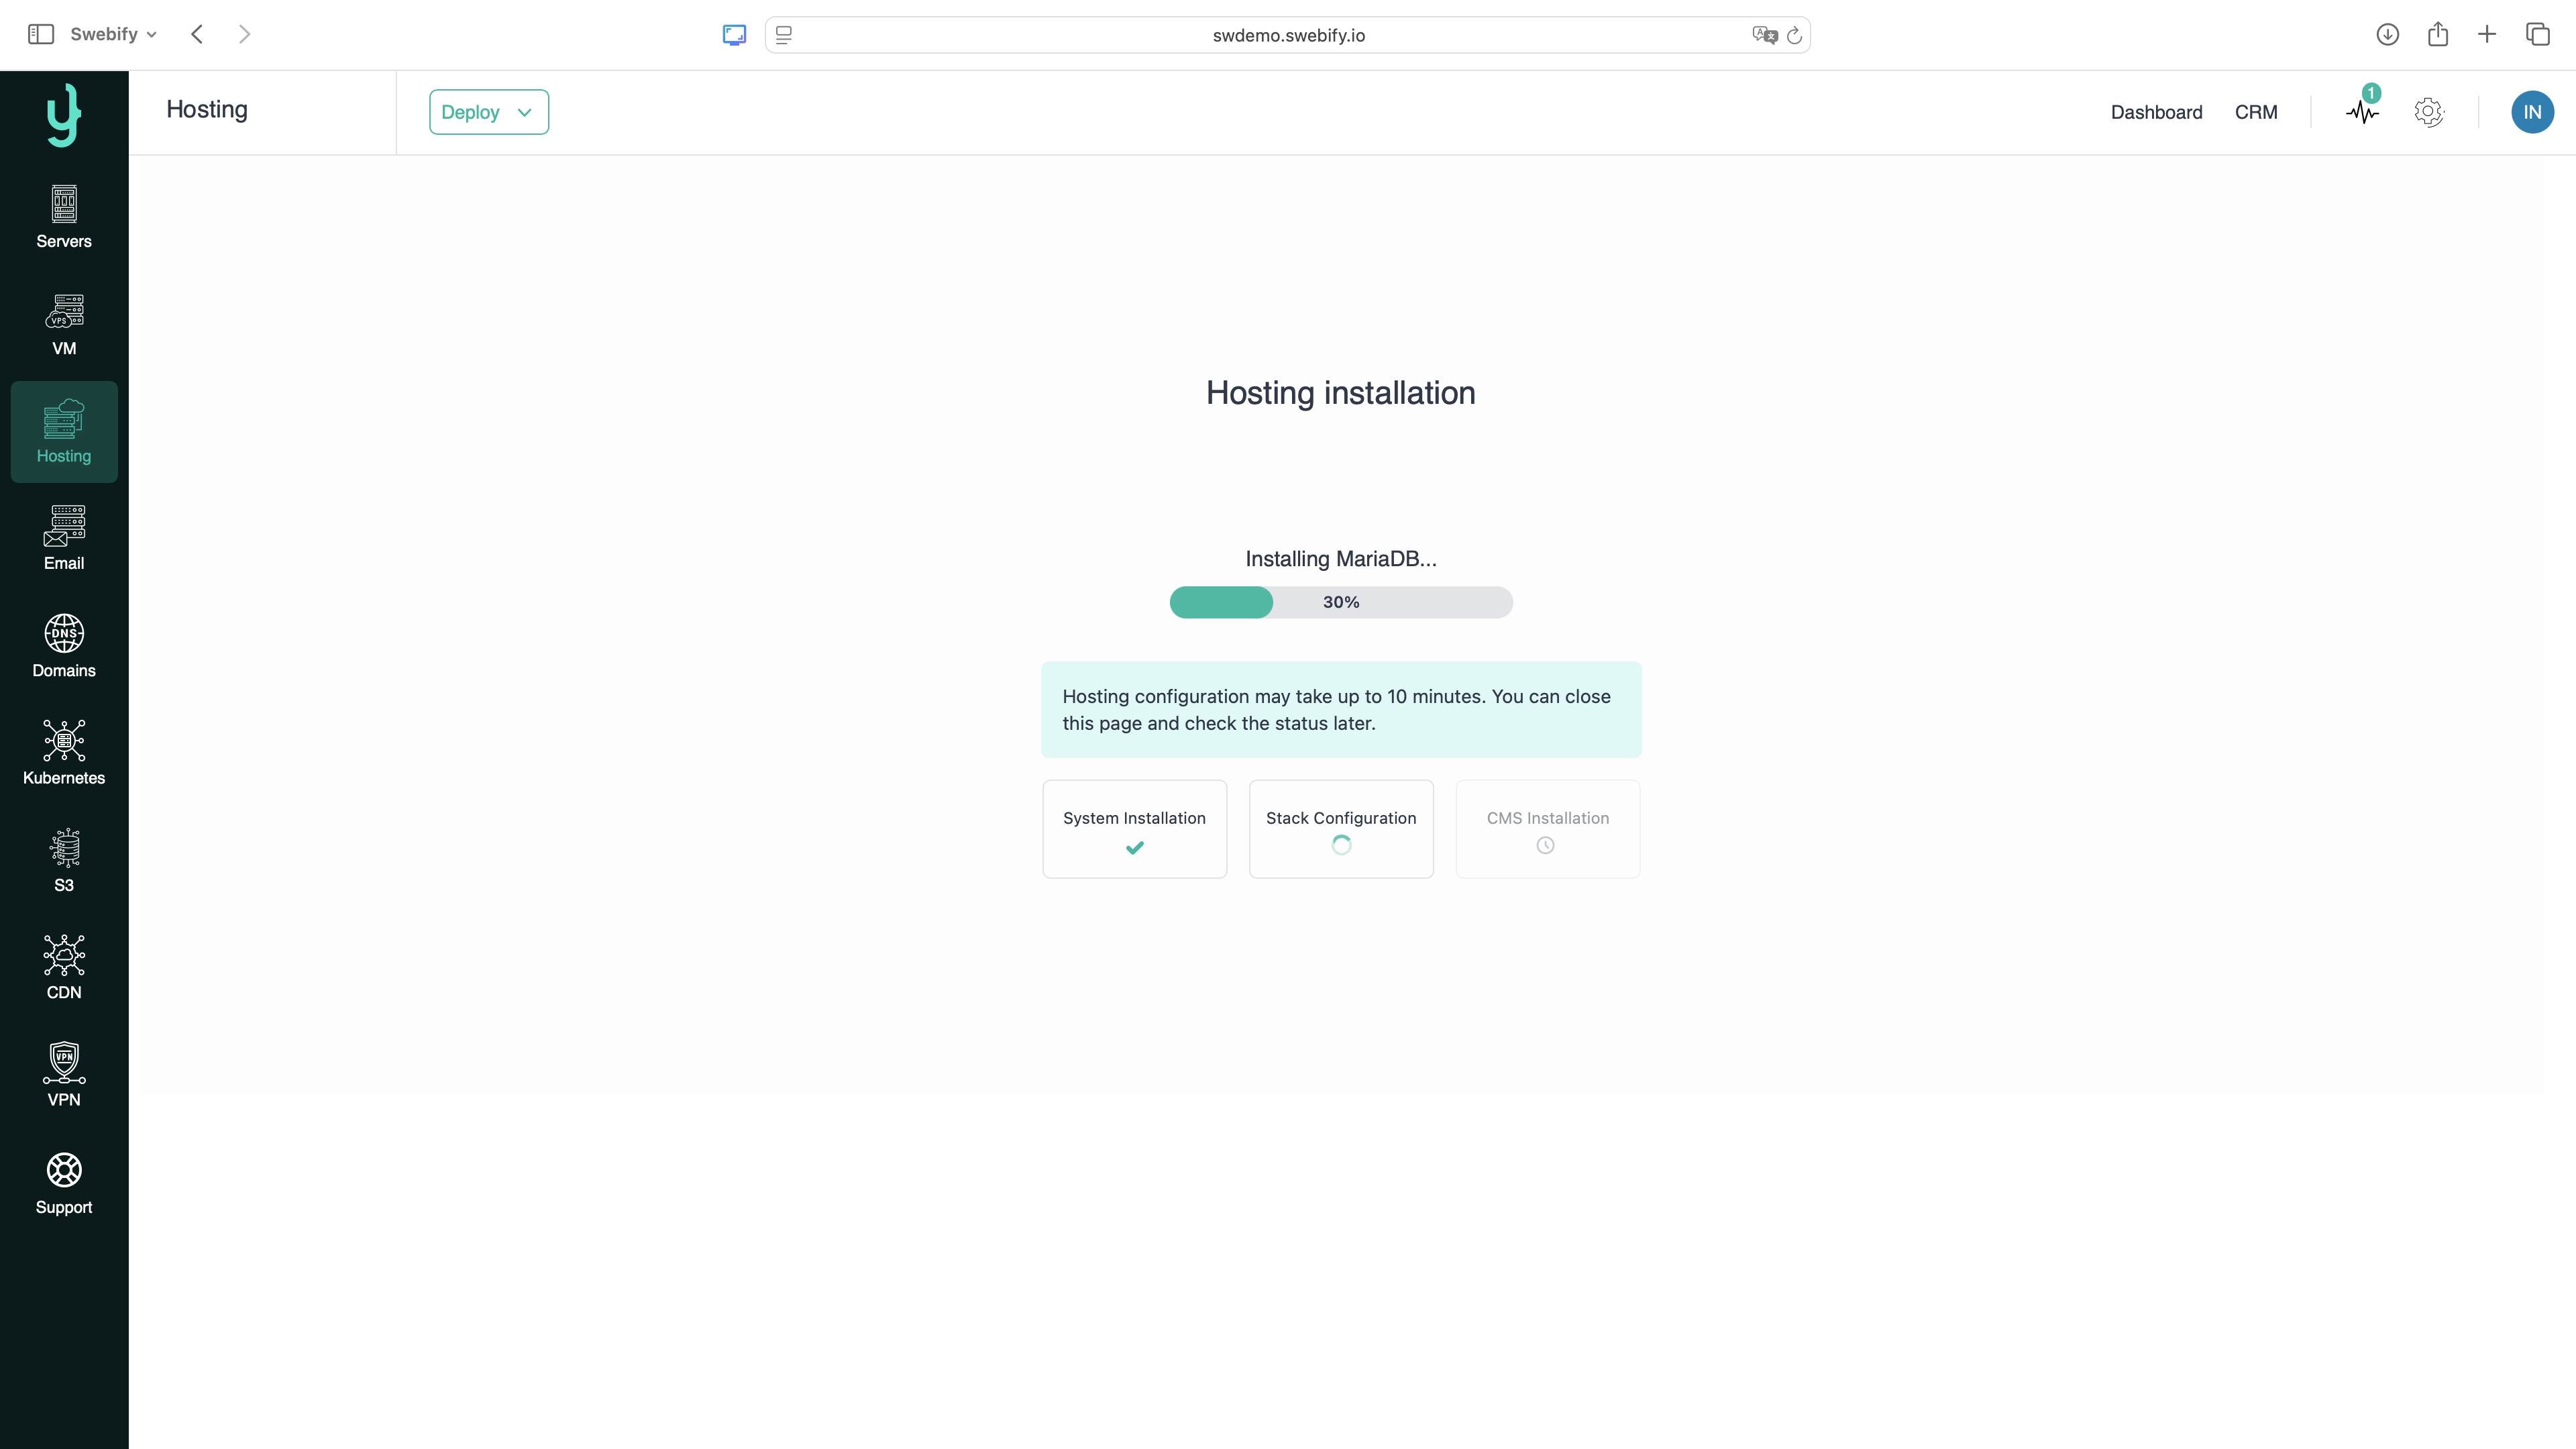Open settings gear icon in header
The width and height of the screenshot is (2576, 1449).
click(x=2428, y=112)
